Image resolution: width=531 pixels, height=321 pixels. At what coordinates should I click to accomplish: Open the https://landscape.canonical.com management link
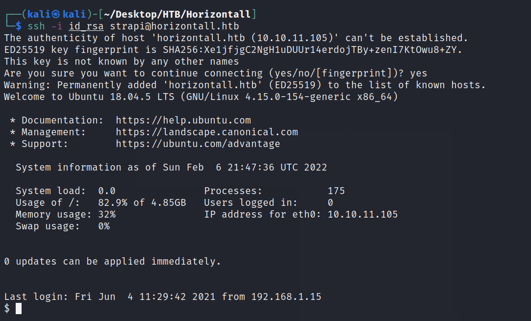[206, 132]
